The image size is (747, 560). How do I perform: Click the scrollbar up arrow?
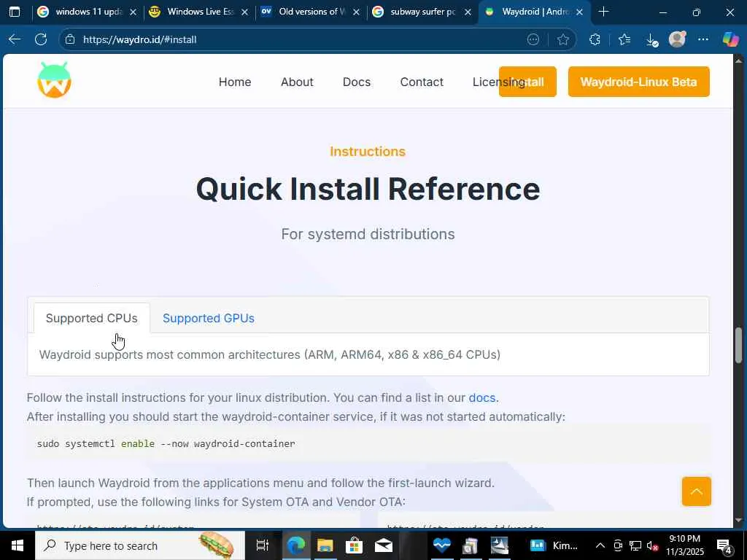click(x=739, y=61)
